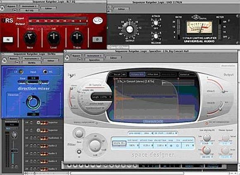Open the Instrument 1 dropdown in the DirMix window

31,59
